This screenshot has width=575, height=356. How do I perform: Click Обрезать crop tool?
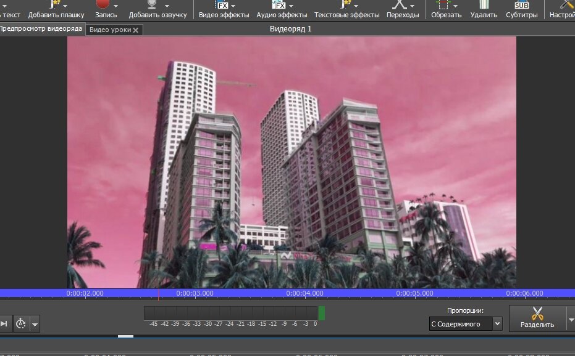click(445, 10)
